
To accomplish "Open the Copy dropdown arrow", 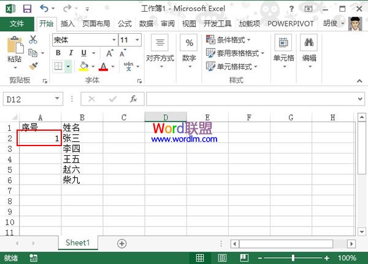I will [43, 53].
